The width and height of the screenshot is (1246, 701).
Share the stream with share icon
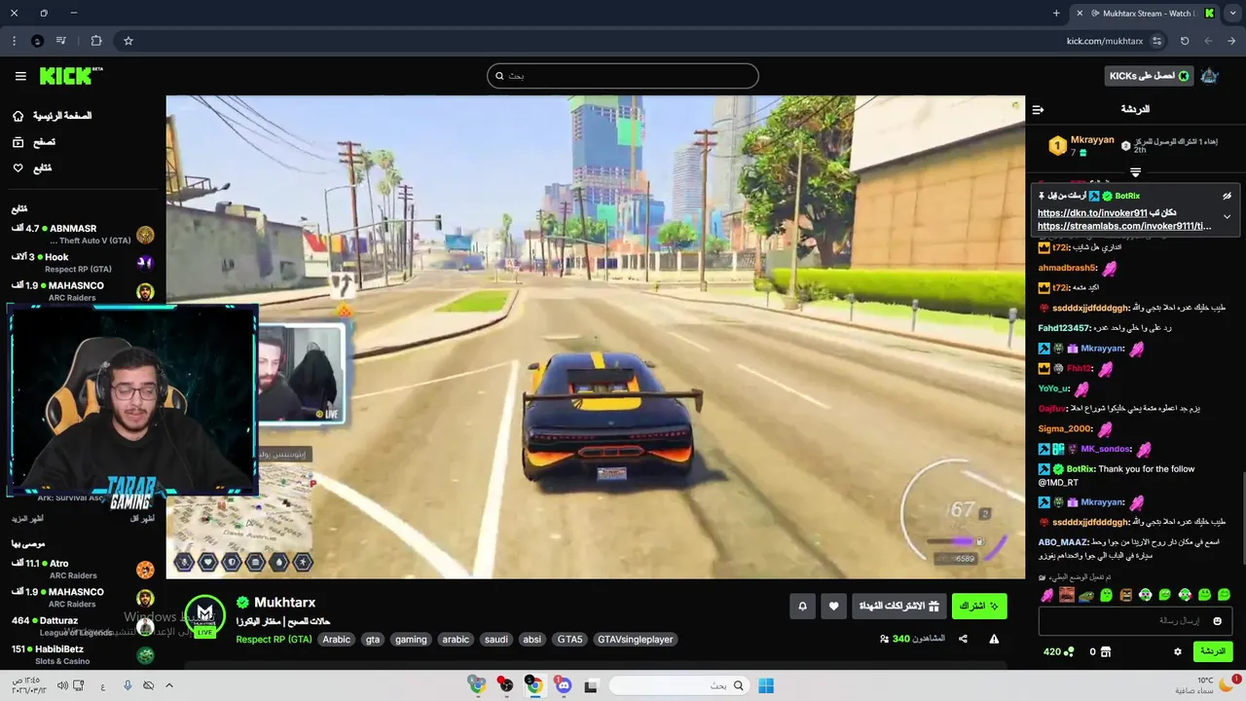(x=963, y=639)
